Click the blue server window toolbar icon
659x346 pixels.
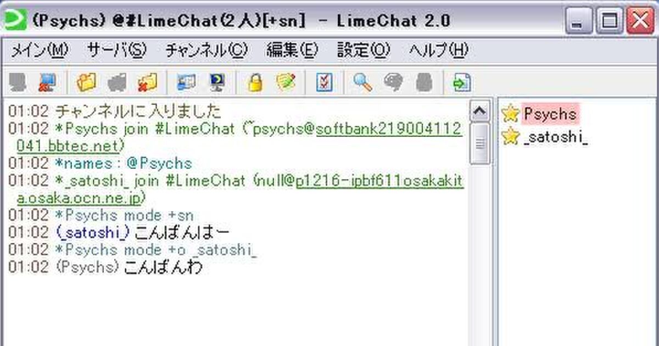(186, 82)
